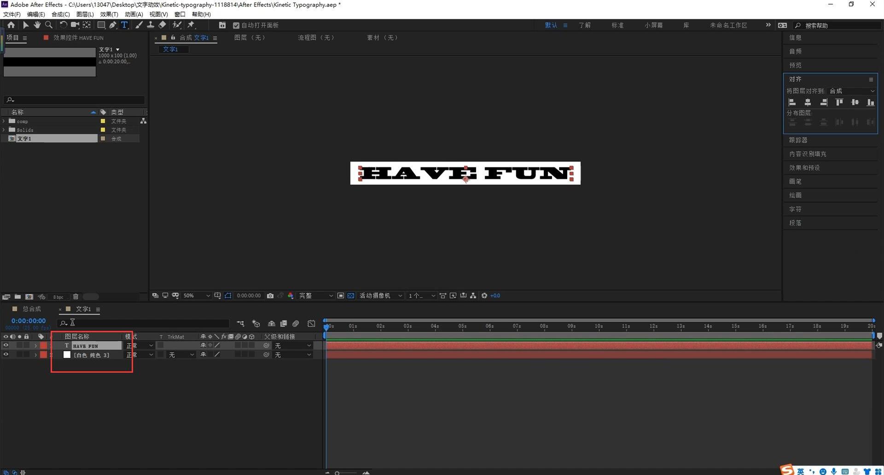
Task: Click the red label swatch of HAVE FUN layer
Action: point(43,346)
